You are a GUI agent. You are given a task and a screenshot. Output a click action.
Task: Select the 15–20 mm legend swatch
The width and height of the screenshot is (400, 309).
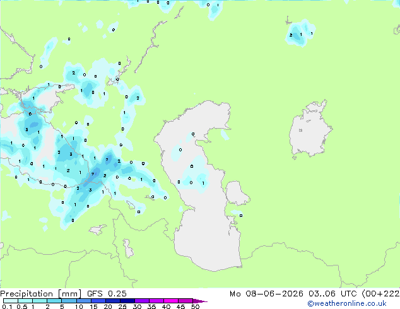coord(98,301)
